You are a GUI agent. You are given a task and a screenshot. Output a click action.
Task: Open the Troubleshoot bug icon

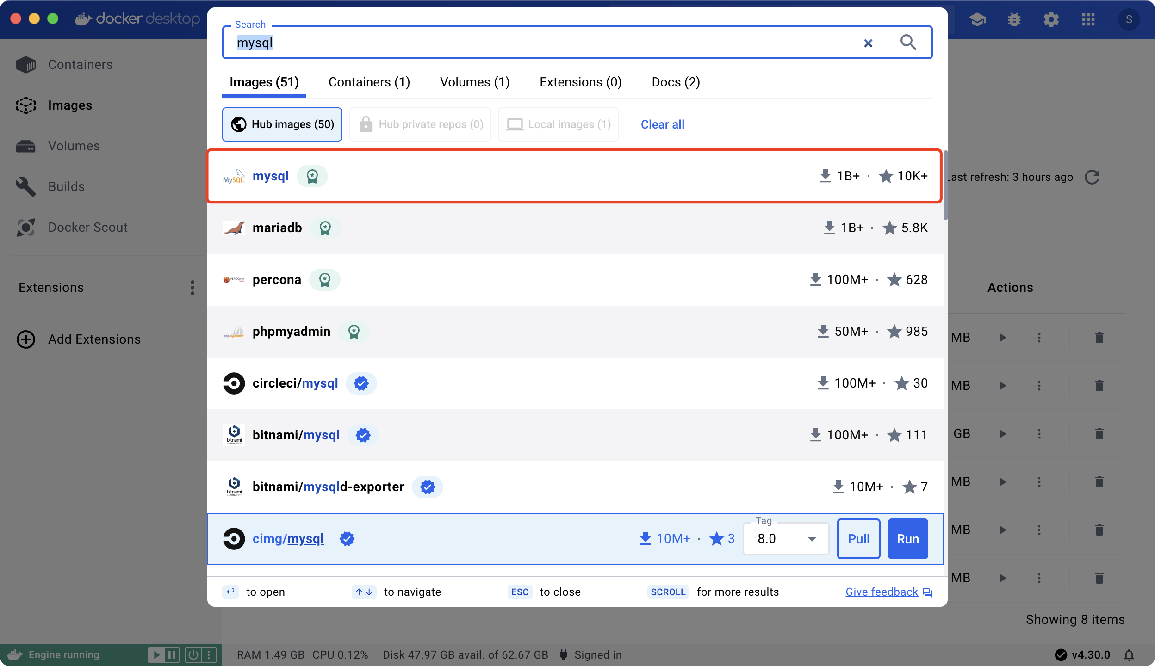1014,19
